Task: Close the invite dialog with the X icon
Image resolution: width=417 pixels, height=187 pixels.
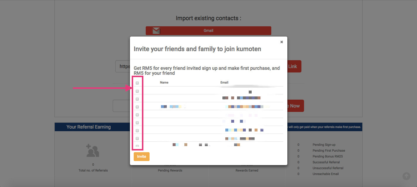Action: point(282,42)
